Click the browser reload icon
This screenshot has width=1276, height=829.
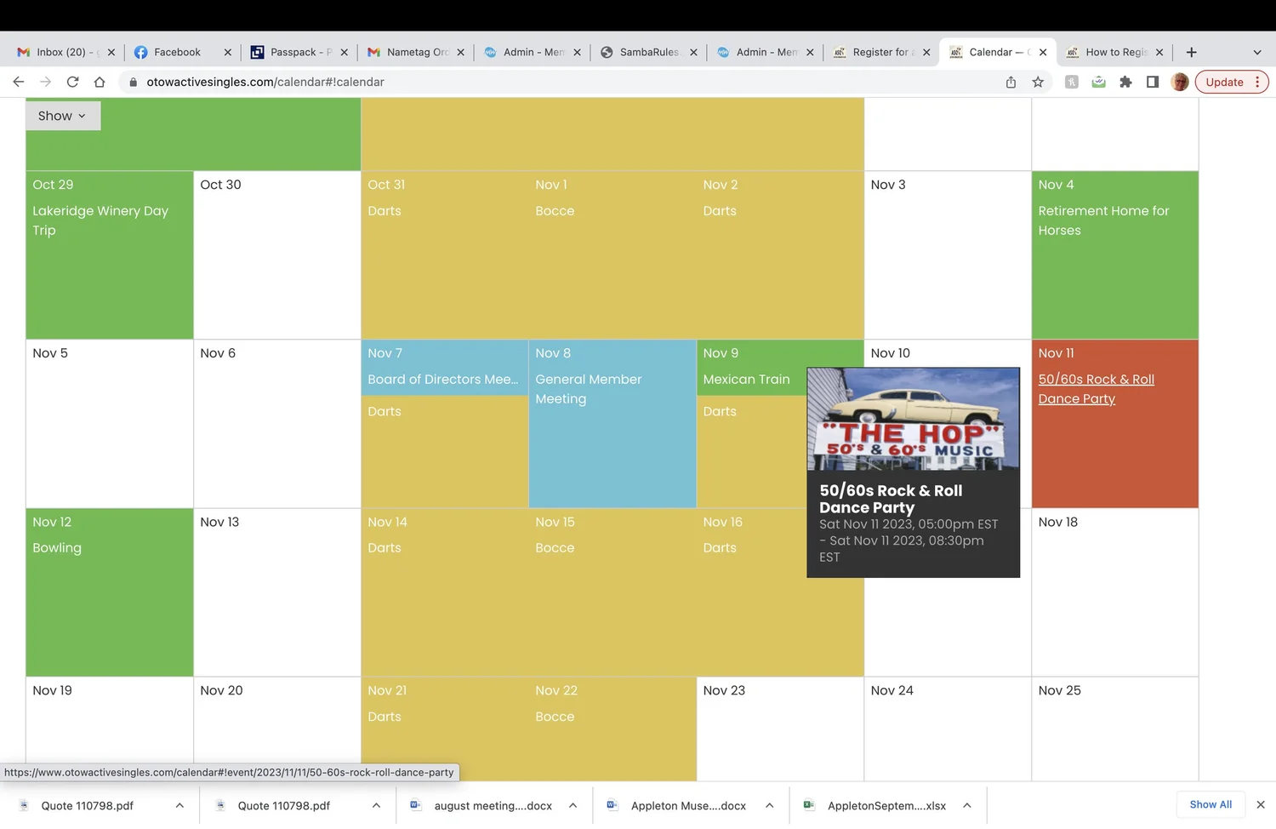(x=72, y=82)
